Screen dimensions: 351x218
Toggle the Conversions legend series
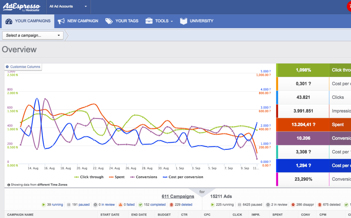[x=144, y=177]
